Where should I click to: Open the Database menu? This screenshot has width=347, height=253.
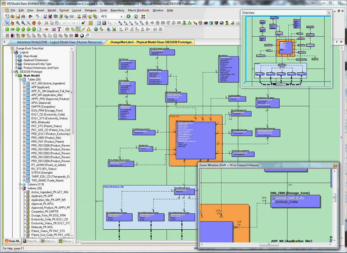coord(91,10)
